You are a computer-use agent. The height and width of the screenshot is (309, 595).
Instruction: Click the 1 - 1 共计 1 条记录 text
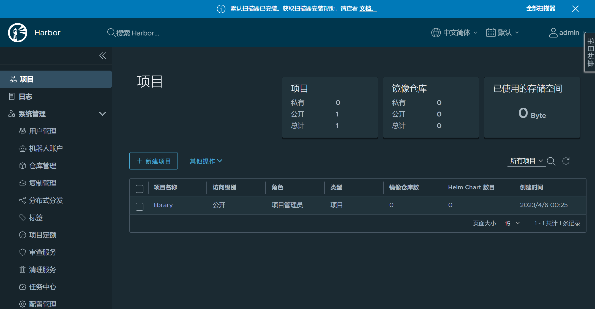[557, 223]
